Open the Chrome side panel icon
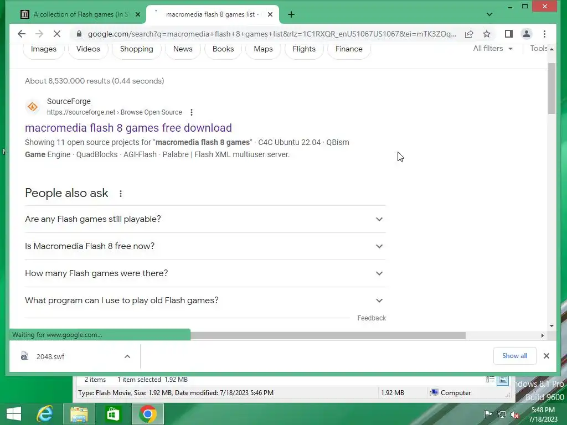The width and height of the screenshot is (567, 425). 509,34
